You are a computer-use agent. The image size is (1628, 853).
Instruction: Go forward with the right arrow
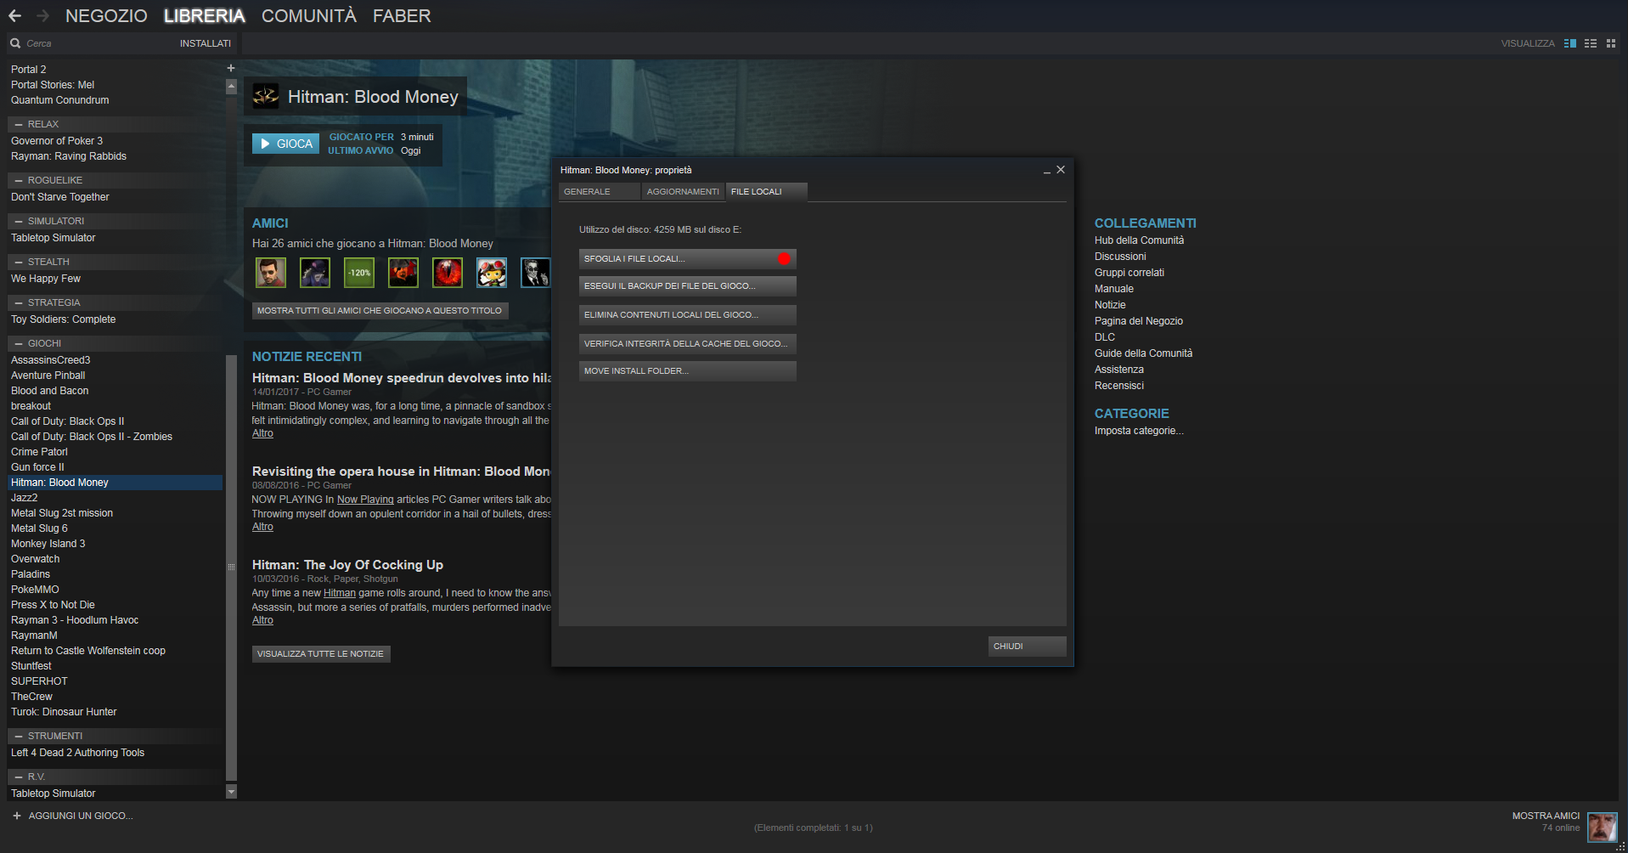click(x=43, y=15)
